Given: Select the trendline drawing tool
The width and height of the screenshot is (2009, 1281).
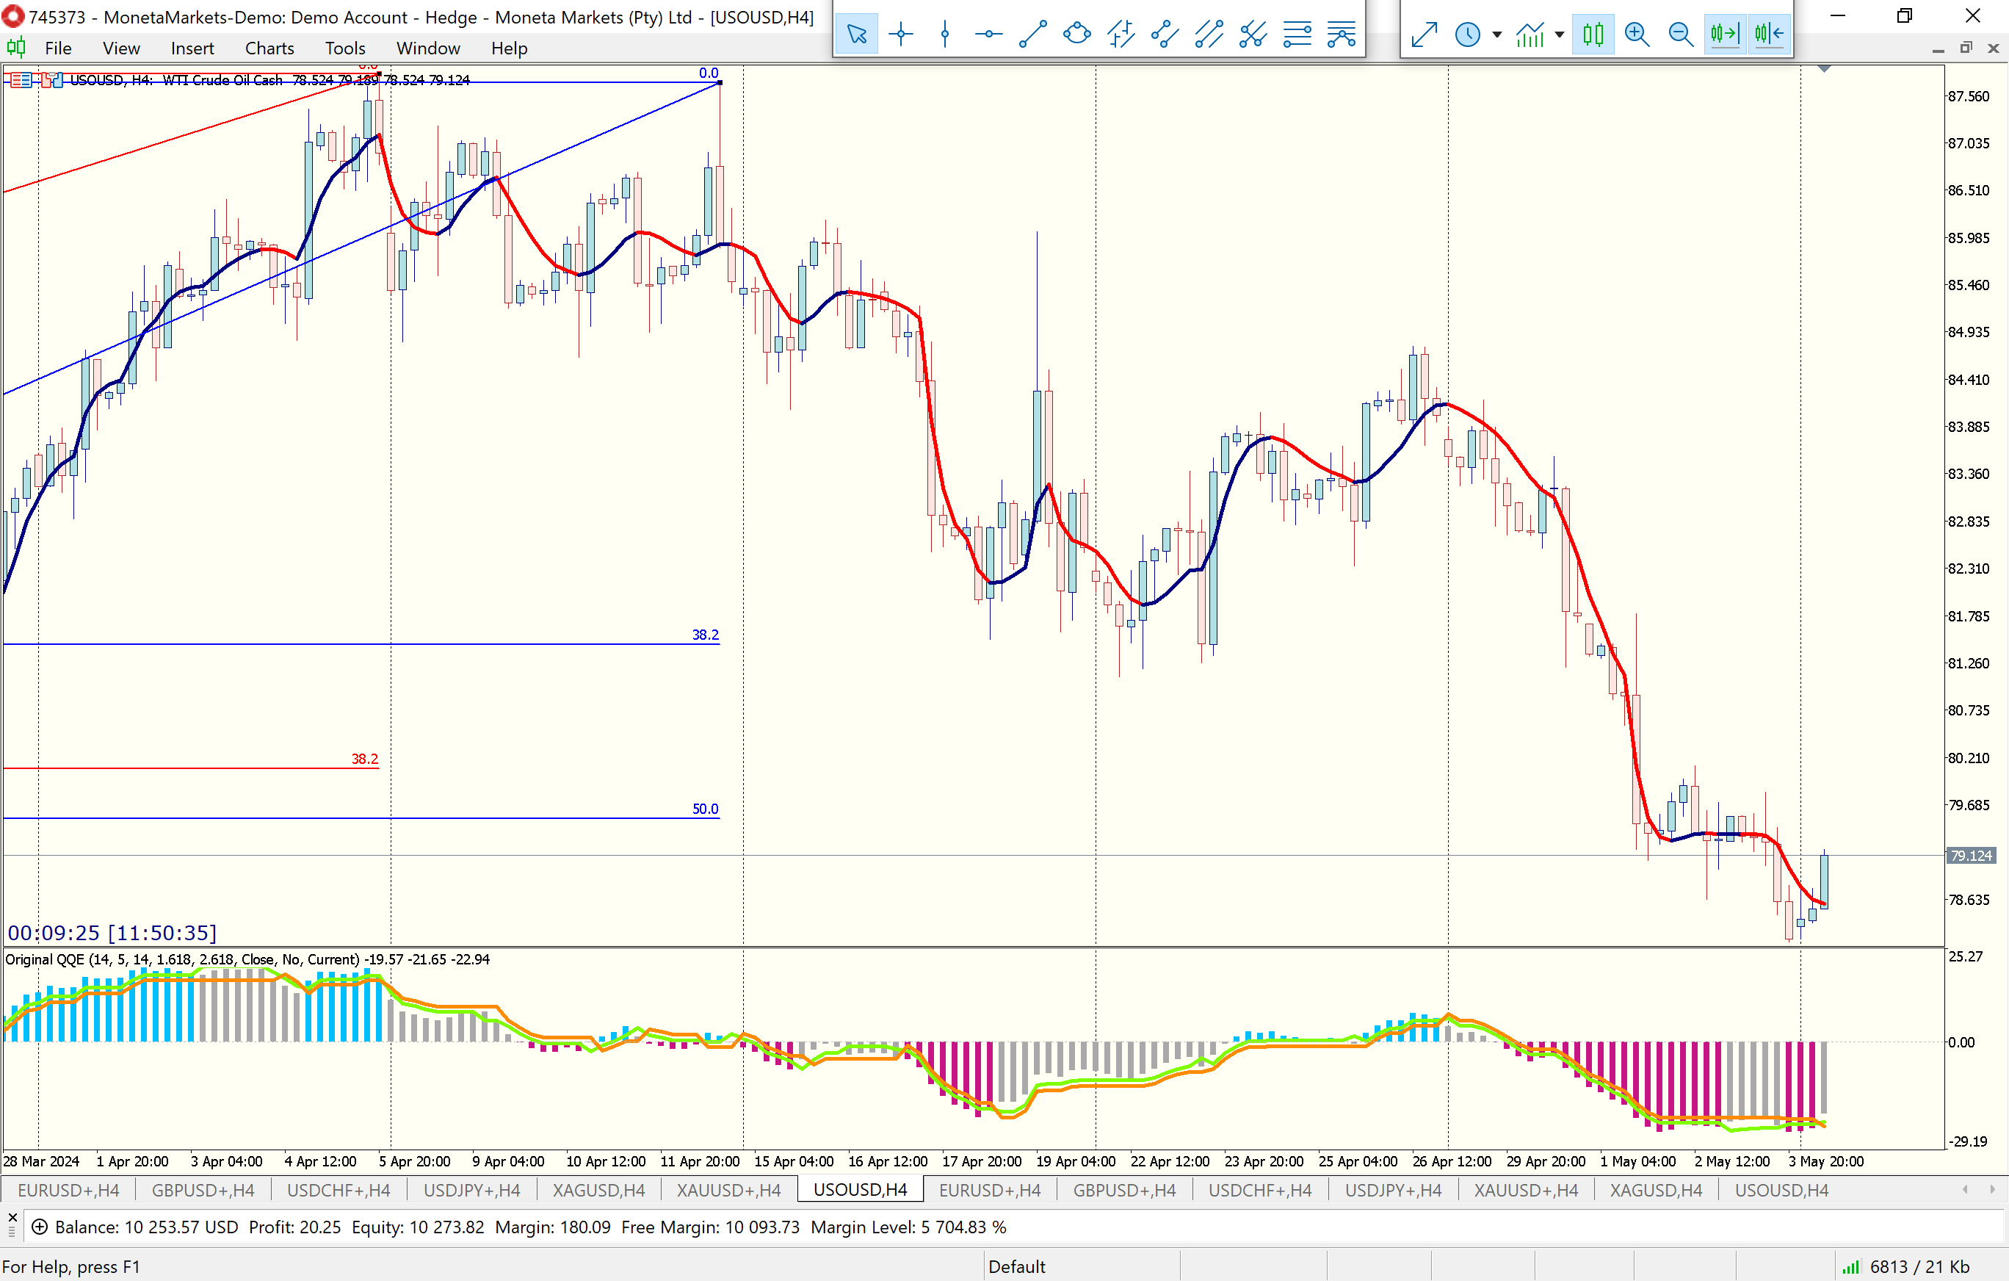Looking at the screenshot, I should pyautogui.click(x=1033, y=35).
